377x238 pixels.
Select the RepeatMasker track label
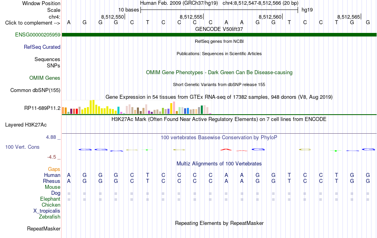(x=44, y=228)
